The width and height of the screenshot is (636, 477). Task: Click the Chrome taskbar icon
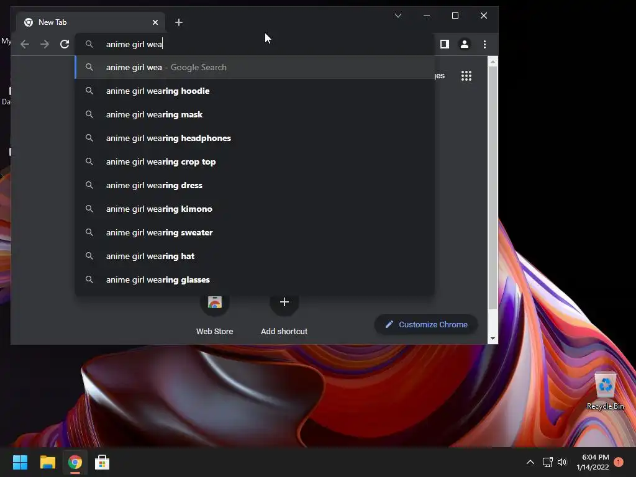pos(75,462)
